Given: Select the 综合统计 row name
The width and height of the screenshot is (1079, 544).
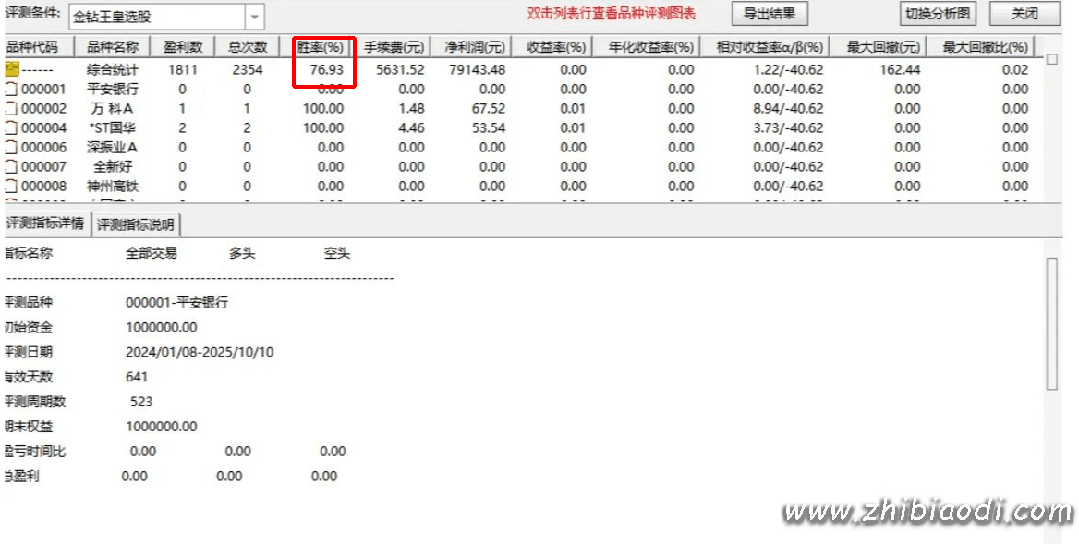Looking at the screenshot, I should click(x=113, y=68).
